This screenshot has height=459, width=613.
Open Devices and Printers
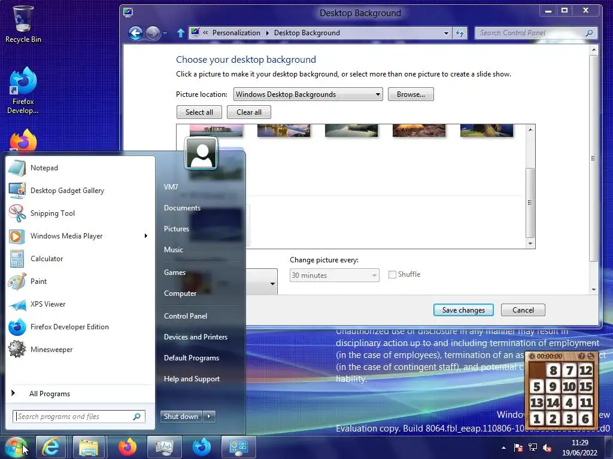click(x=196, y=337)
